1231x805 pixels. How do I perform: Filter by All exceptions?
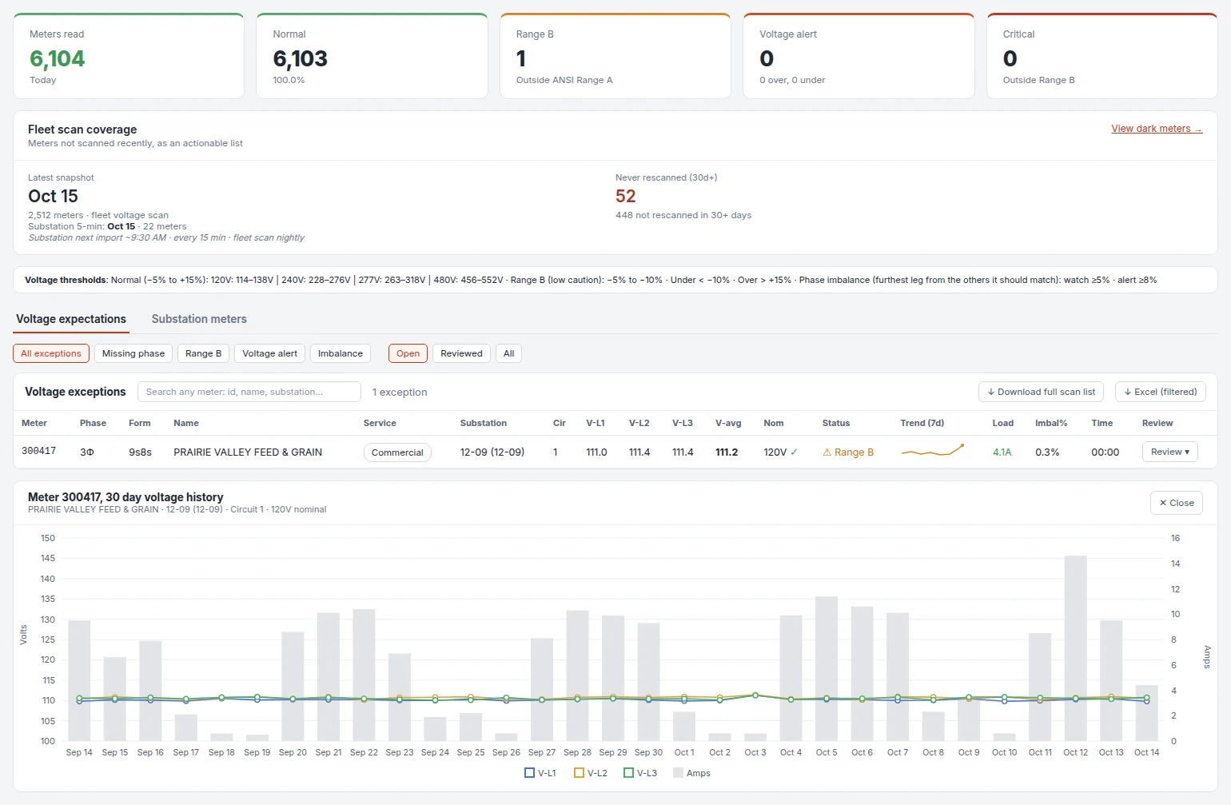51,353
